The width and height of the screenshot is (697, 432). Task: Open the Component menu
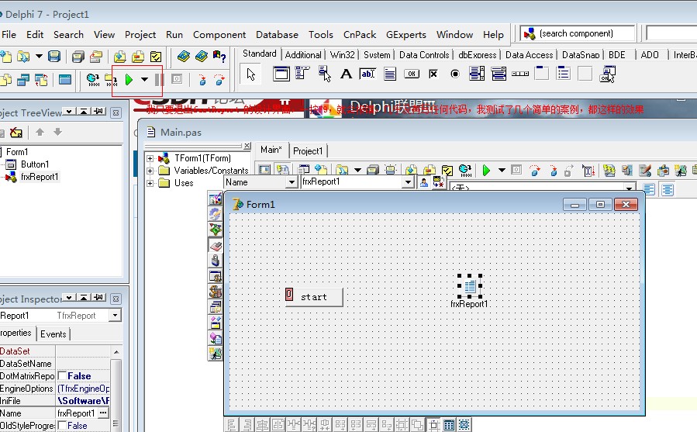[219, 35]
